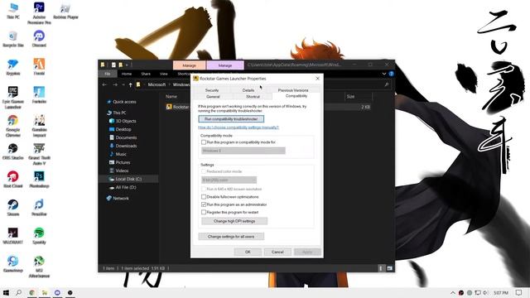The image size is (530, 298).
Task: Check Register this program for restart
Action: click(204, 212)
